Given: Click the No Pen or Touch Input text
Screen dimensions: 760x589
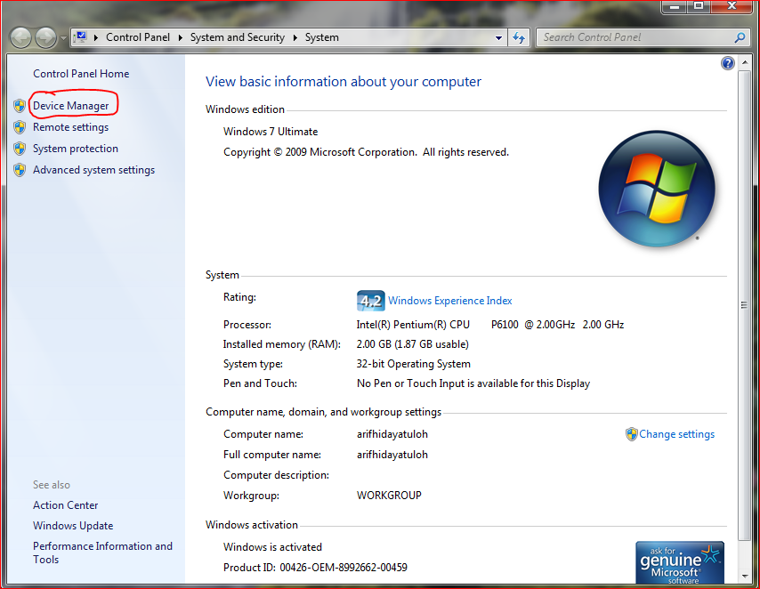Looking at the screenshot, I should pos(473,383).
